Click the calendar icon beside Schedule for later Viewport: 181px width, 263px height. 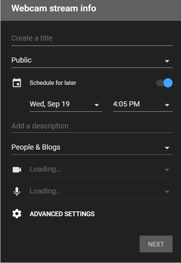coord(17,83)
